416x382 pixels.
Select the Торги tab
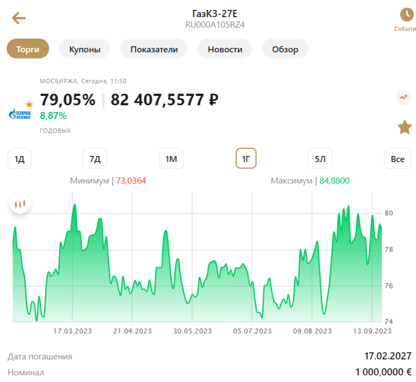click(x=28, y=49)
